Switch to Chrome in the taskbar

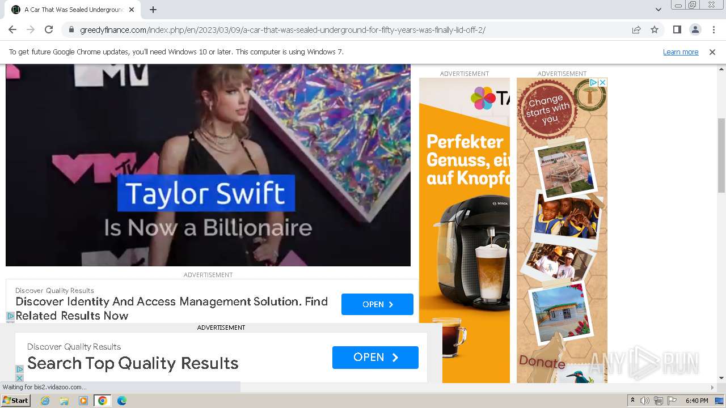point(103,401)
